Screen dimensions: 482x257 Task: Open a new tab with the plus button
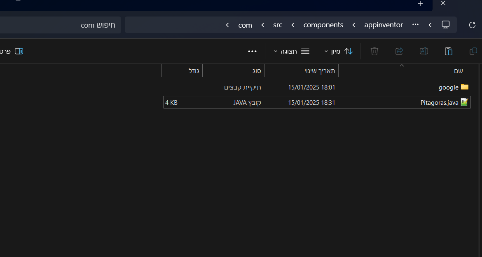pyautogui.click(x=420, y=4)
